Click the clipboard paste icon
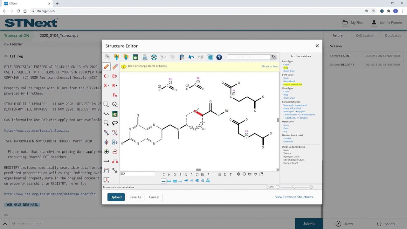 click(182, 57)
